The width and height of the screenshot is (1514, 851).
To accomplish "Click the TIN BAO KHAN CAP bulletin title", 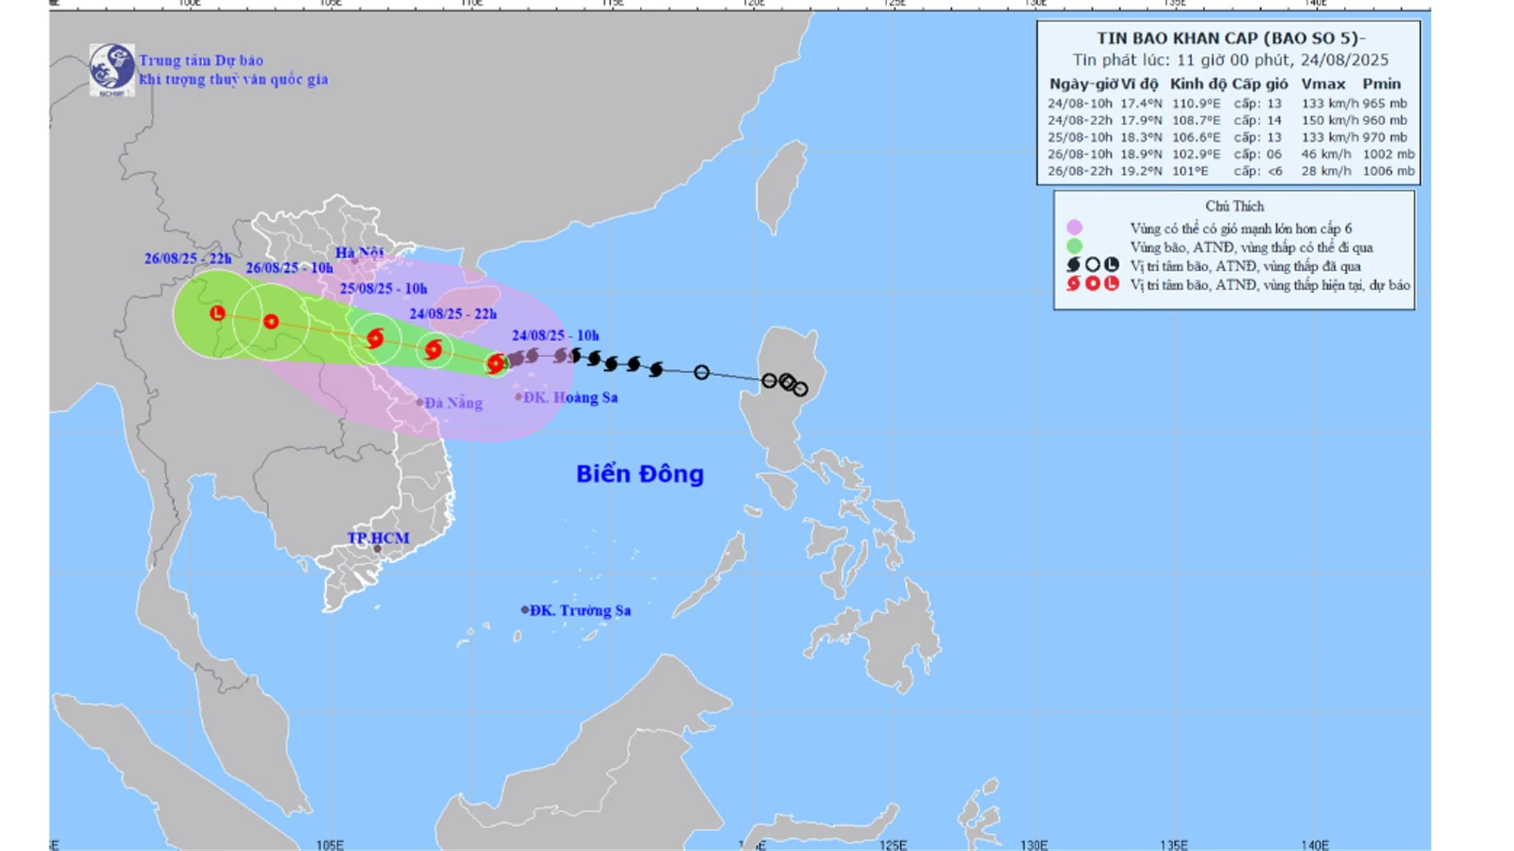I will [x=1230, y=38].
